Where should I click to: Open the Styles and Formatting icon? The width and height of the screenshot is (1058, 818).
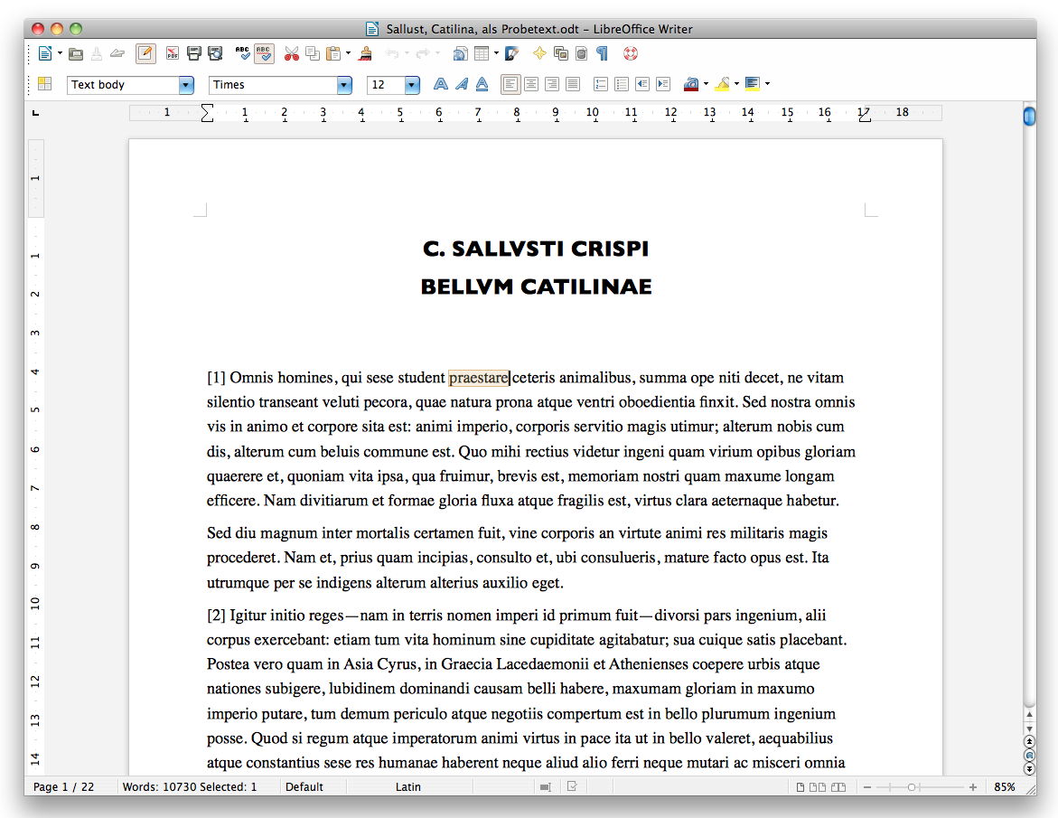click(45, 84)
